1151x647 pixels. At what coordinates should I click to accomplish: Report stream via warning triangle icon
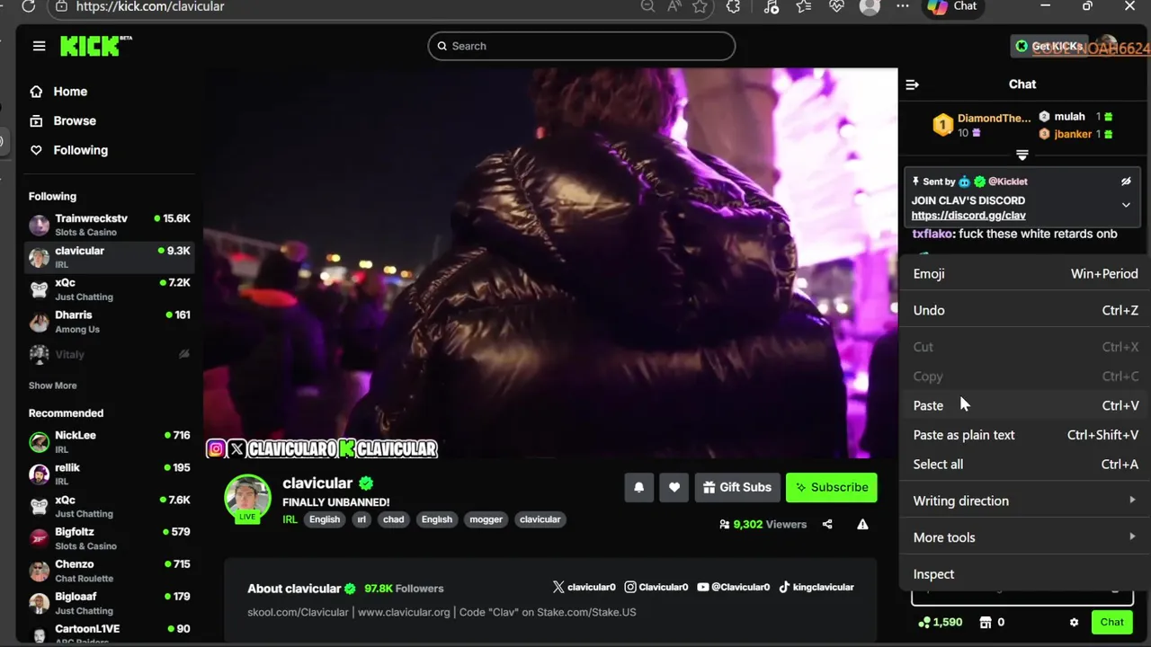pyautogui.click(x=862, y=524)
